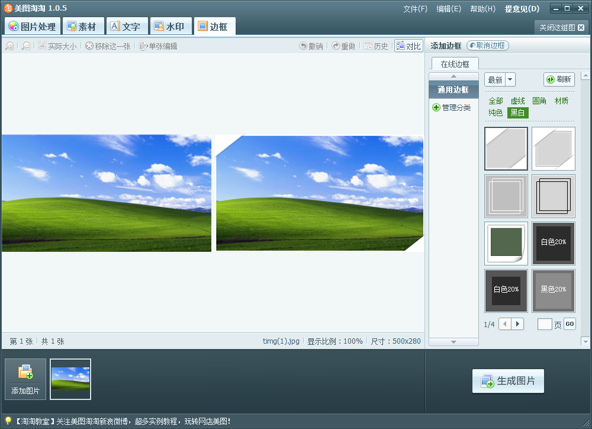Filter frames by 纯色

(x=496, y=113)
